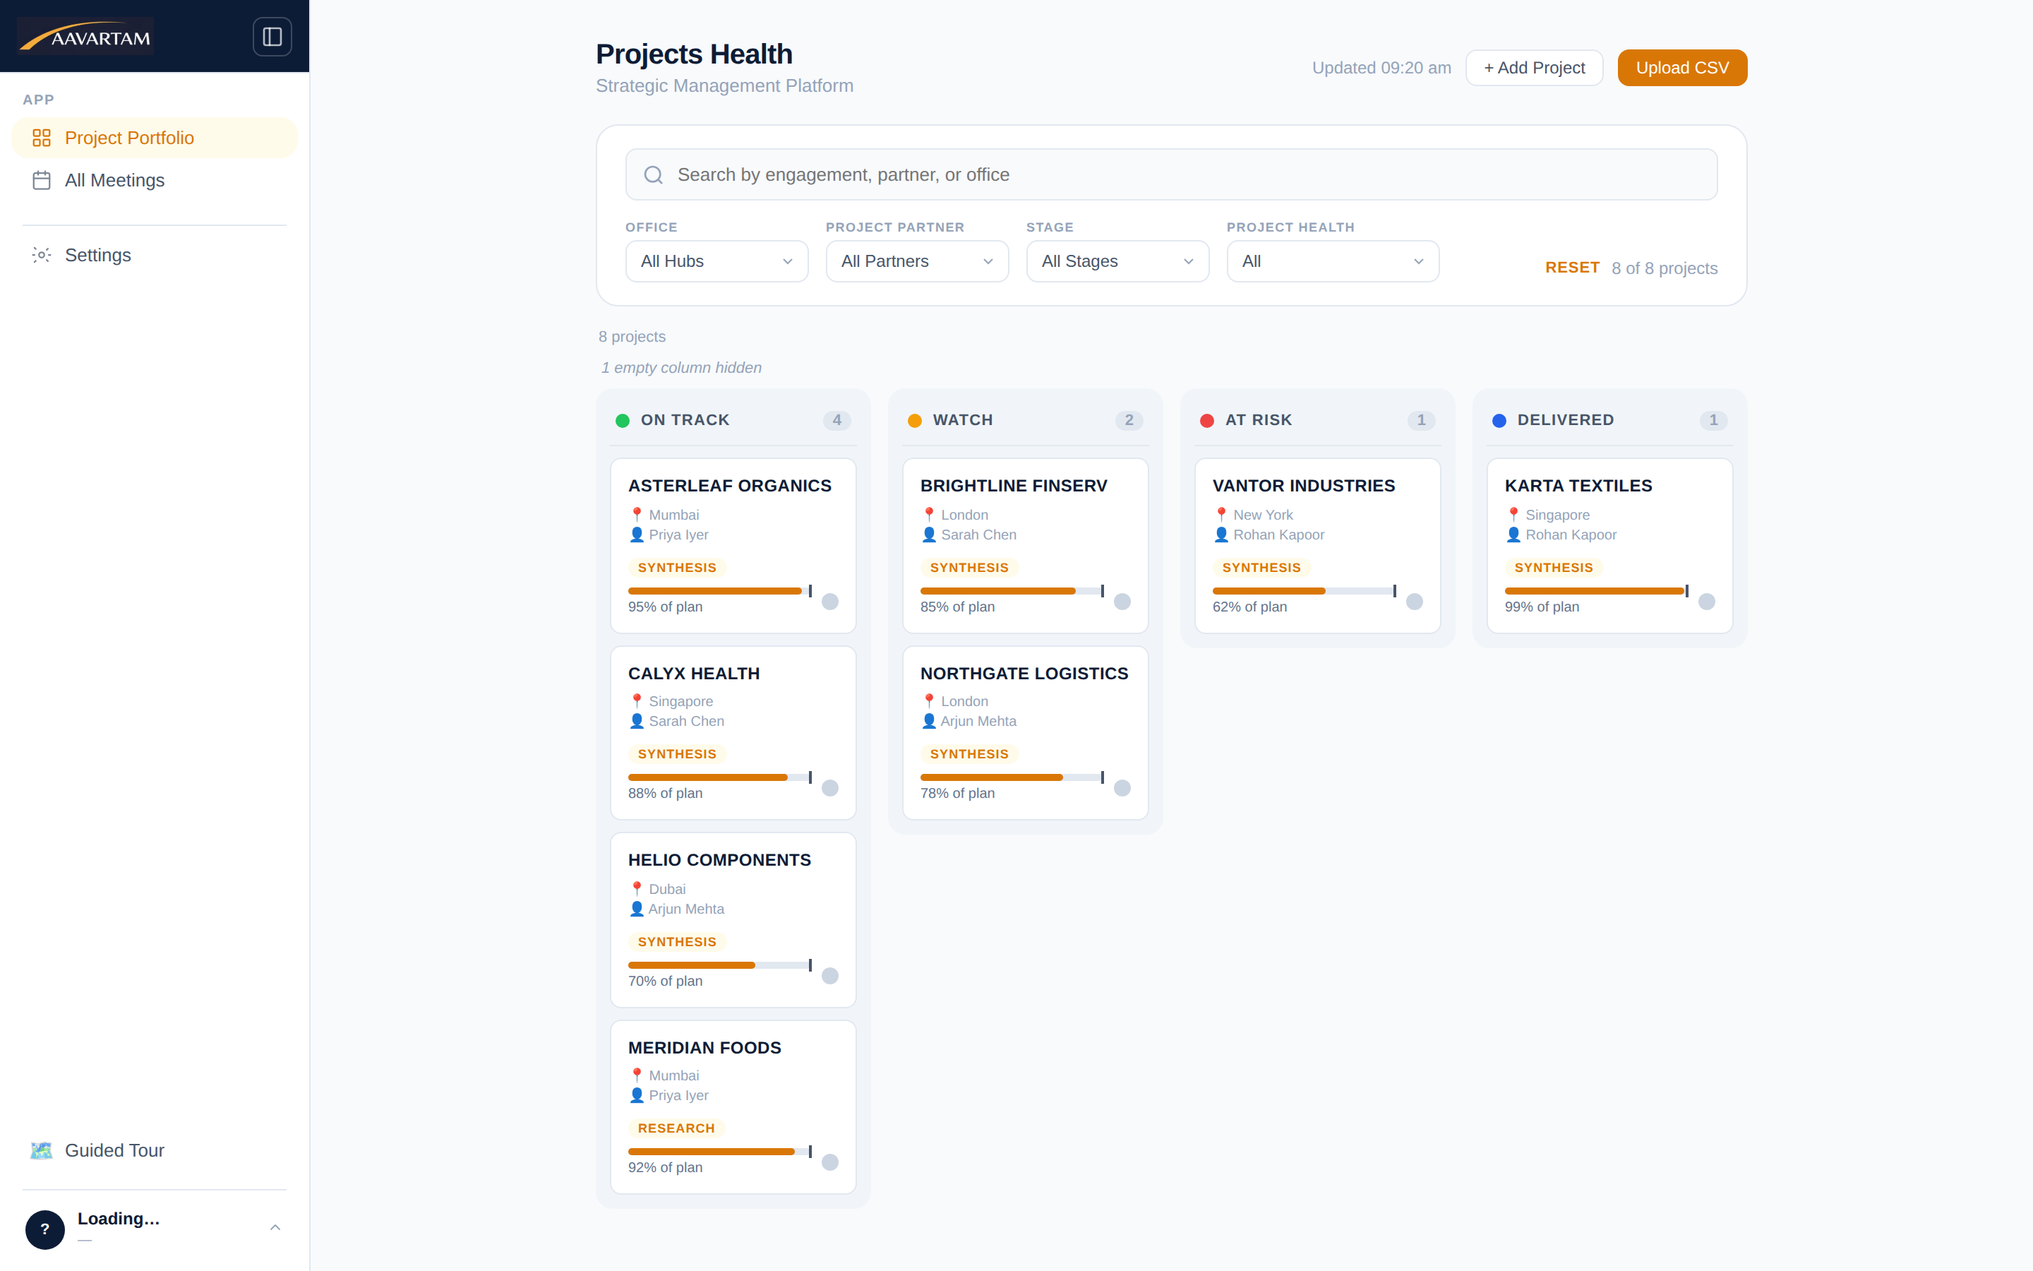This screenshot has width=2033, height=1271.
Task: Click the Brightline Finserv card title
Action: coord(1014,486)
